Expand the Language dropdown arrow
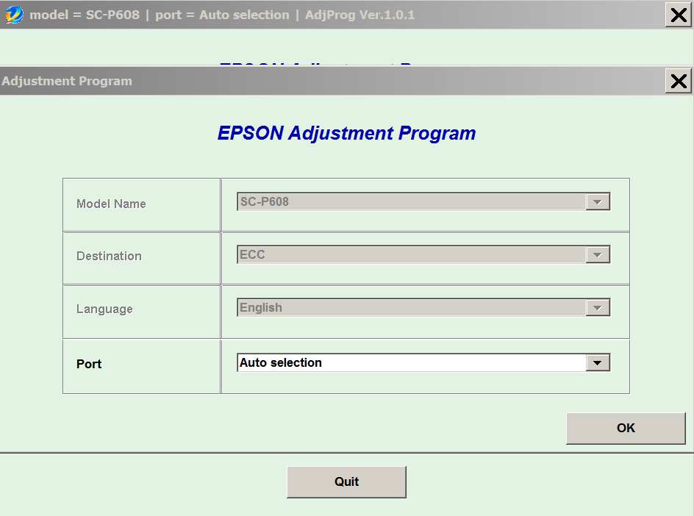 click(598, 308)
